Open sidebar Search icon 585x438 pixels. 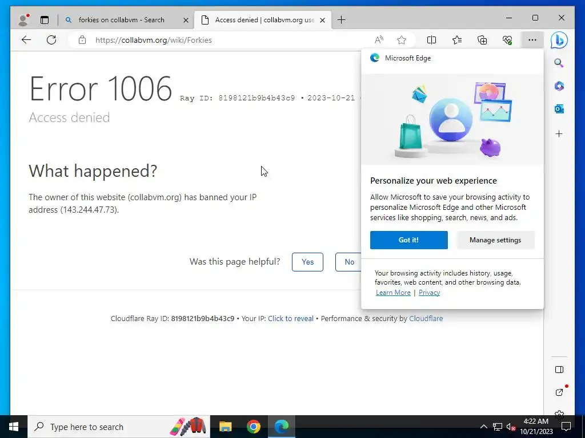[x=559, y=63]
